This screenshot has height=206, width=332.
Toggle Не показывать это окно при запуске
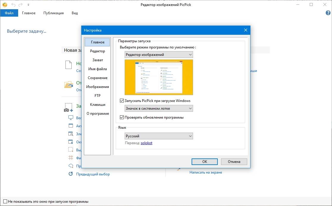(x=5, y=201)
